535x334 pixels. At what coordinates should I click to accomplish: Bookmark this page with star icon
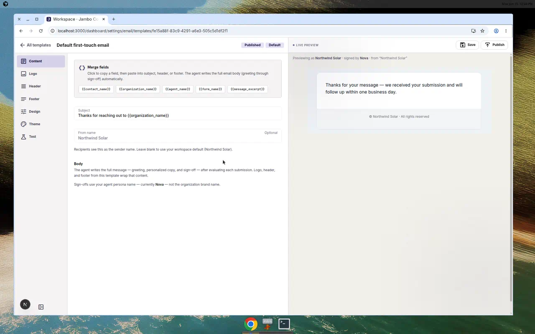coord(482,31)
